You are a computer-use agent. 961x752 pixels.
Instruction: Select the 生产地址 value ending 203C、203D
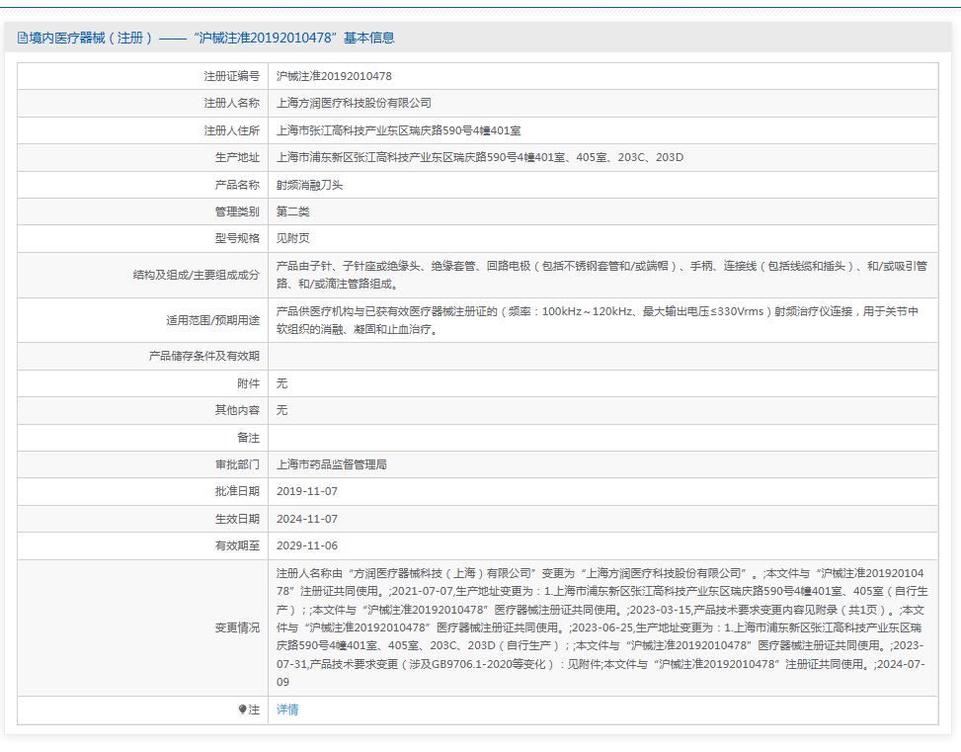coord(480,158)
